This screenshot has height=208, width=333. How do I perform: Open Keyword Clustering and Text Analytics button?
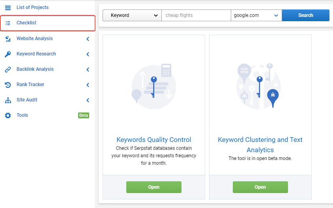coord(260,187)
